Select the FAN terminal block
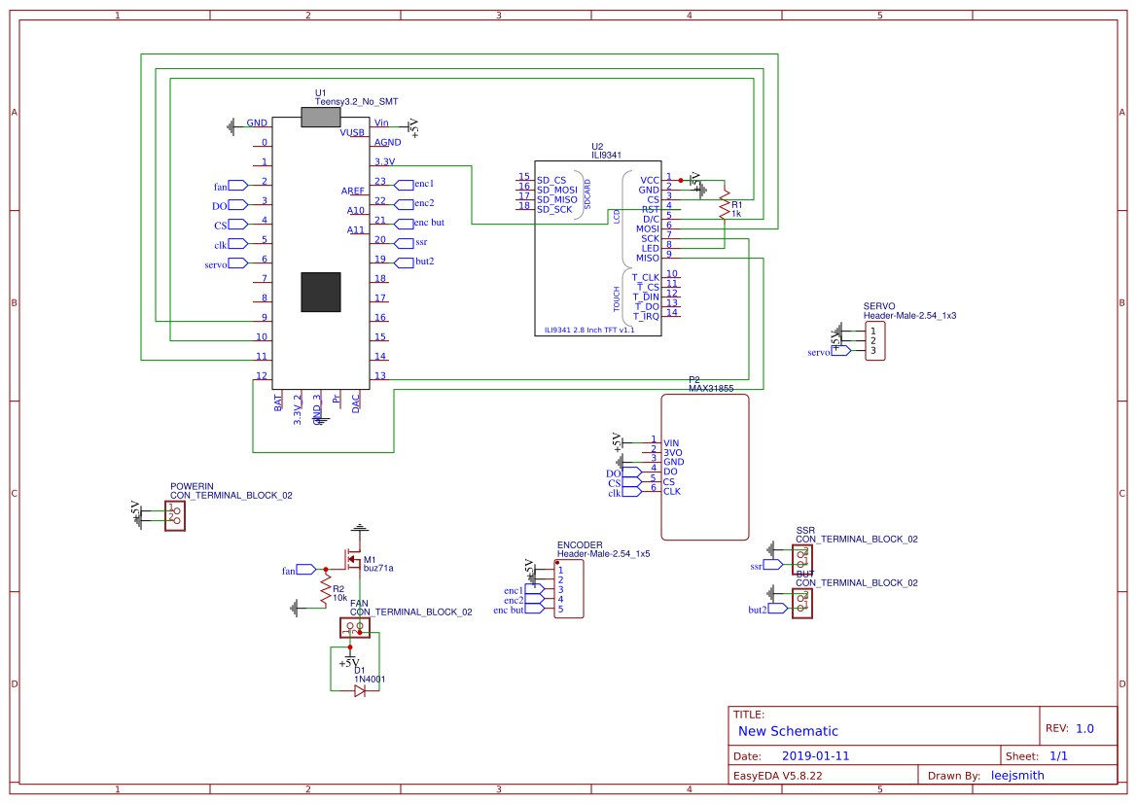 pyautogui.click(x=354, y=629)
